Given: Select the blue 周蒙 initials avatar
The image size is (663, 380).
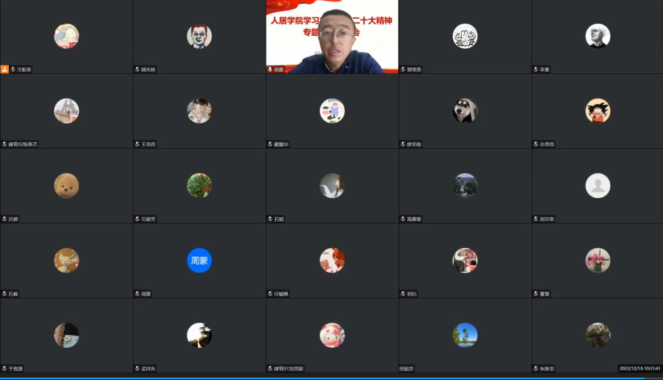Looking at the screenshot, I should click(199, 260).
